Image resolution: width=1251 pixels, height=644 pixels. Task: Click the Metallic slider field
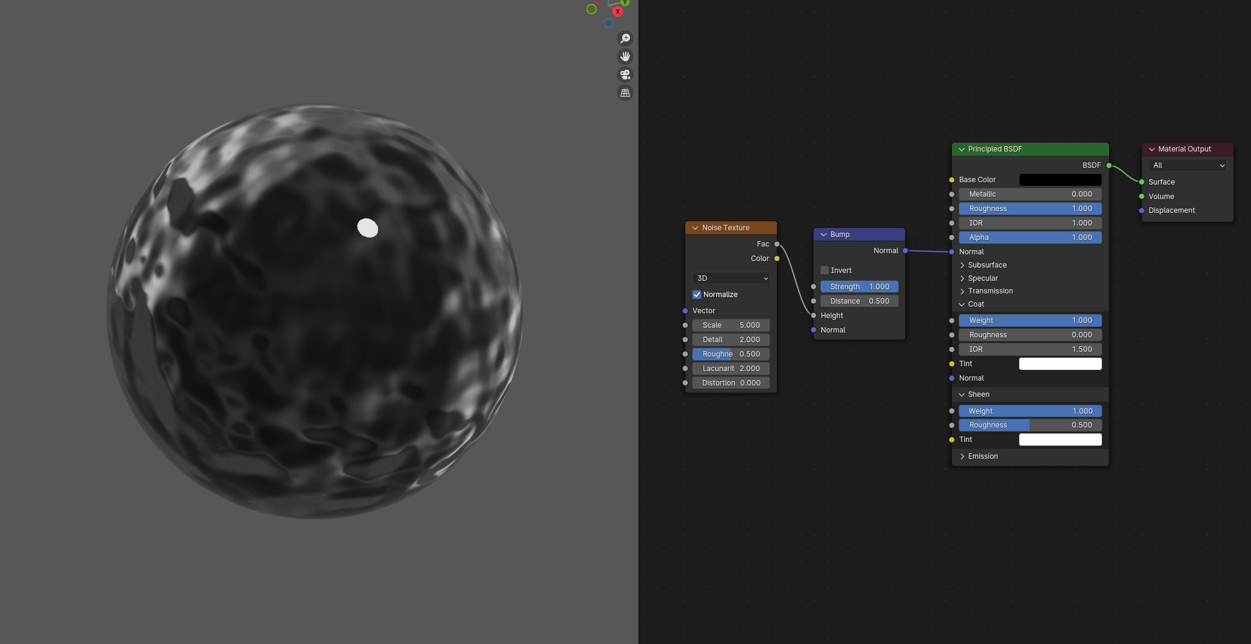point(1030,194)
